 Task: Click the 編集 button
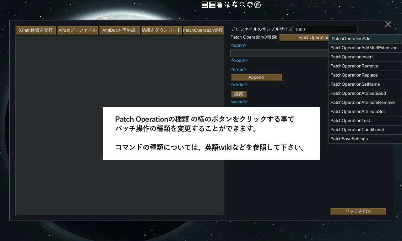pos(239,94)
